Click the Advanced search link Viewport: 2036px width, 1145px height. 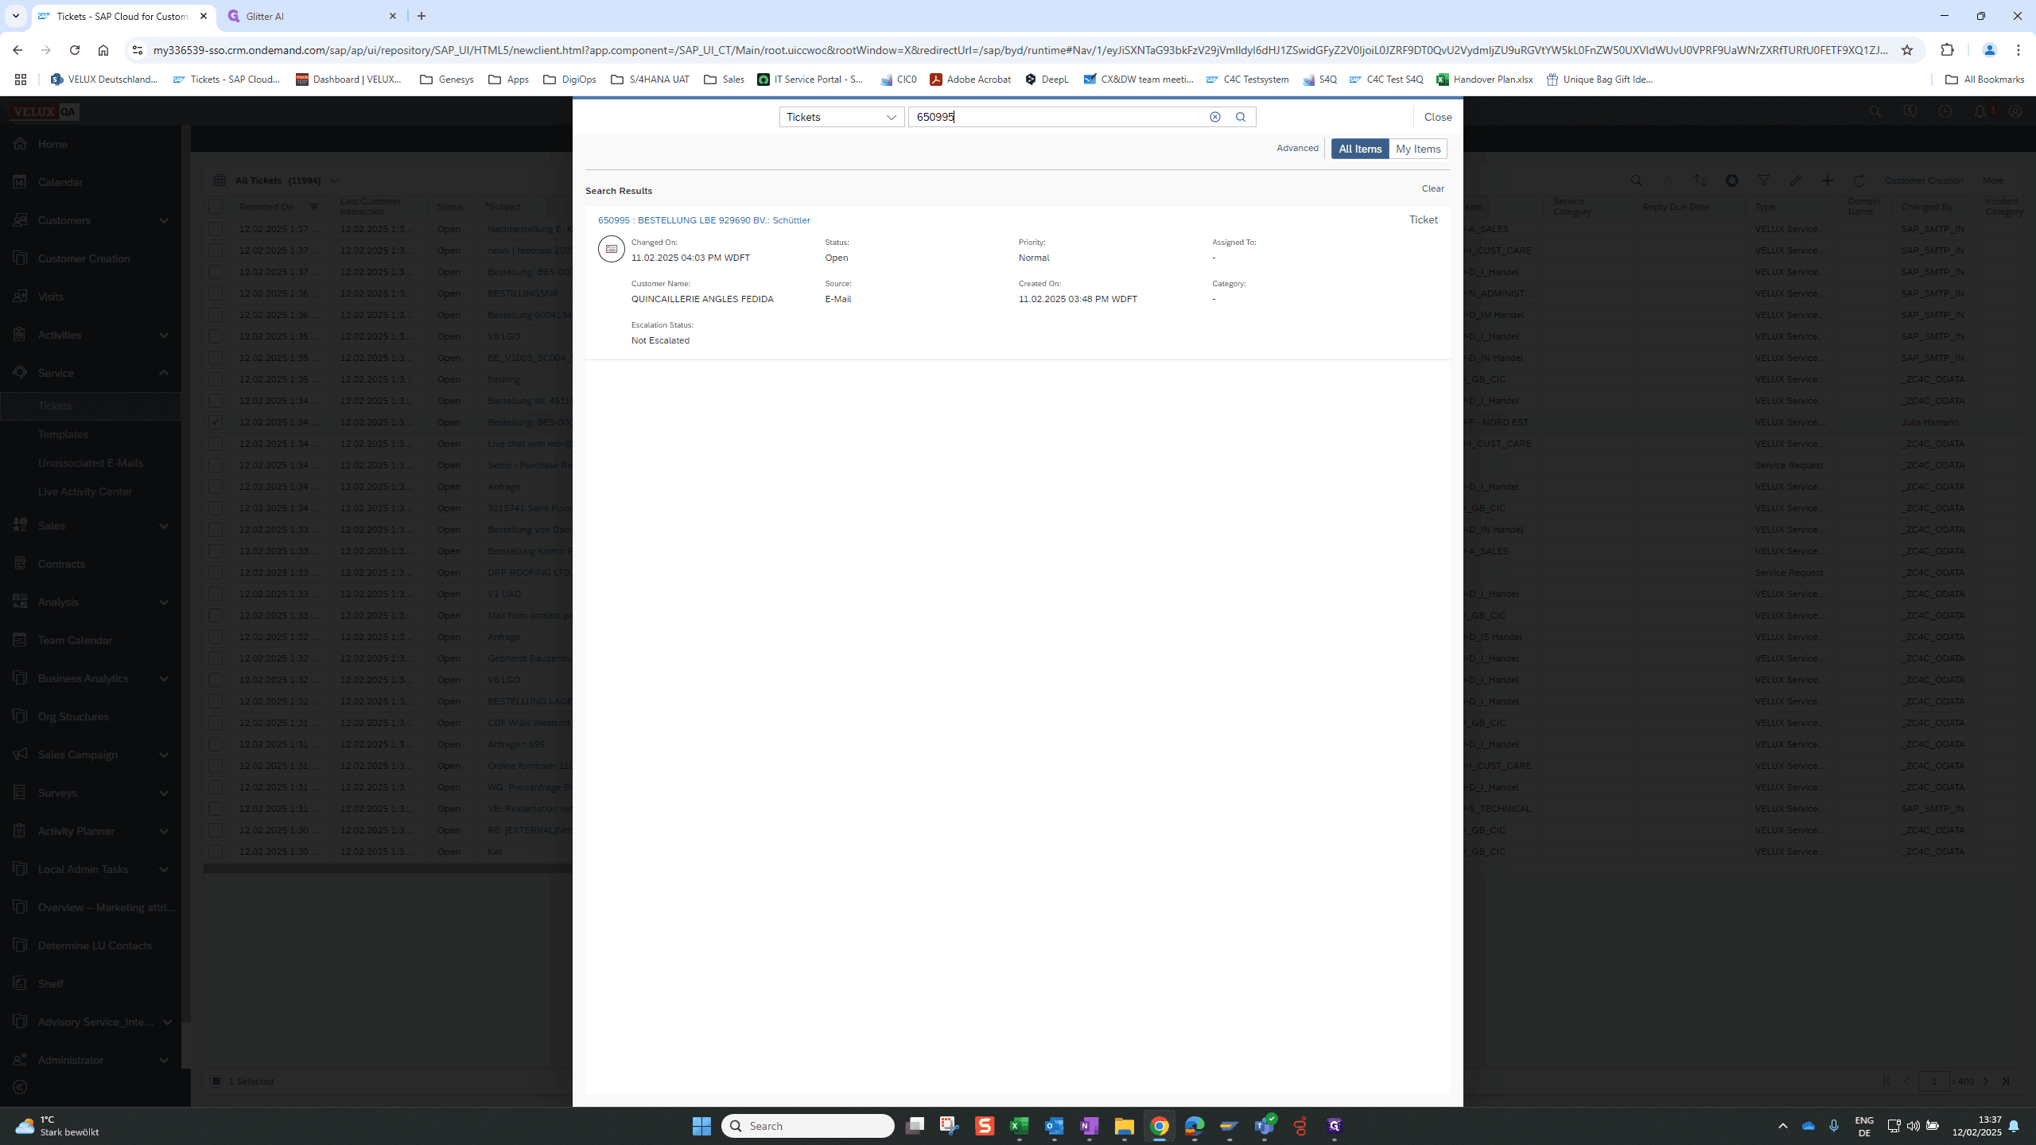(x=1297, y=148)
